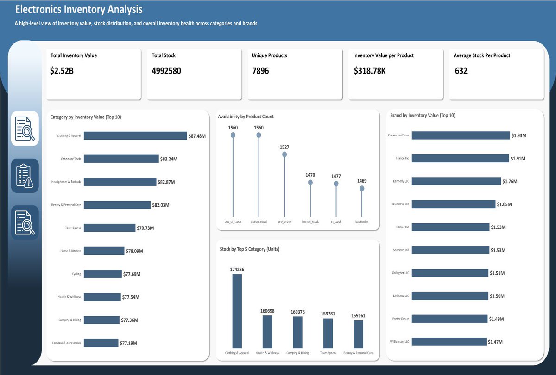Select the pre_order lollipop marker

(284, 154)
